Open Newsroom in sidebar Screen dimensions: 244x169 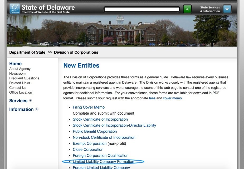(x=17, y=73)
